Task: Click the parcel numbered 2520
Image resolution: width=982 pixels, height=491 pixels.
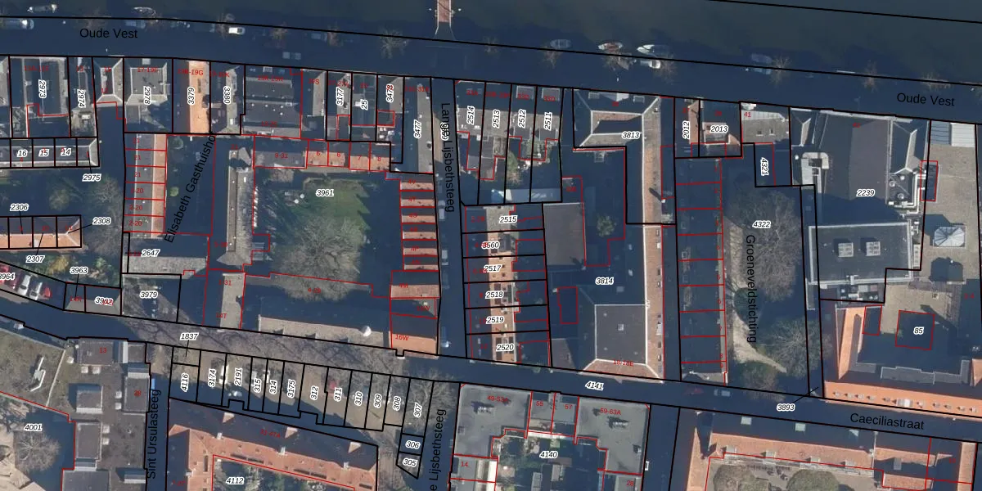Action: [505, 348]
